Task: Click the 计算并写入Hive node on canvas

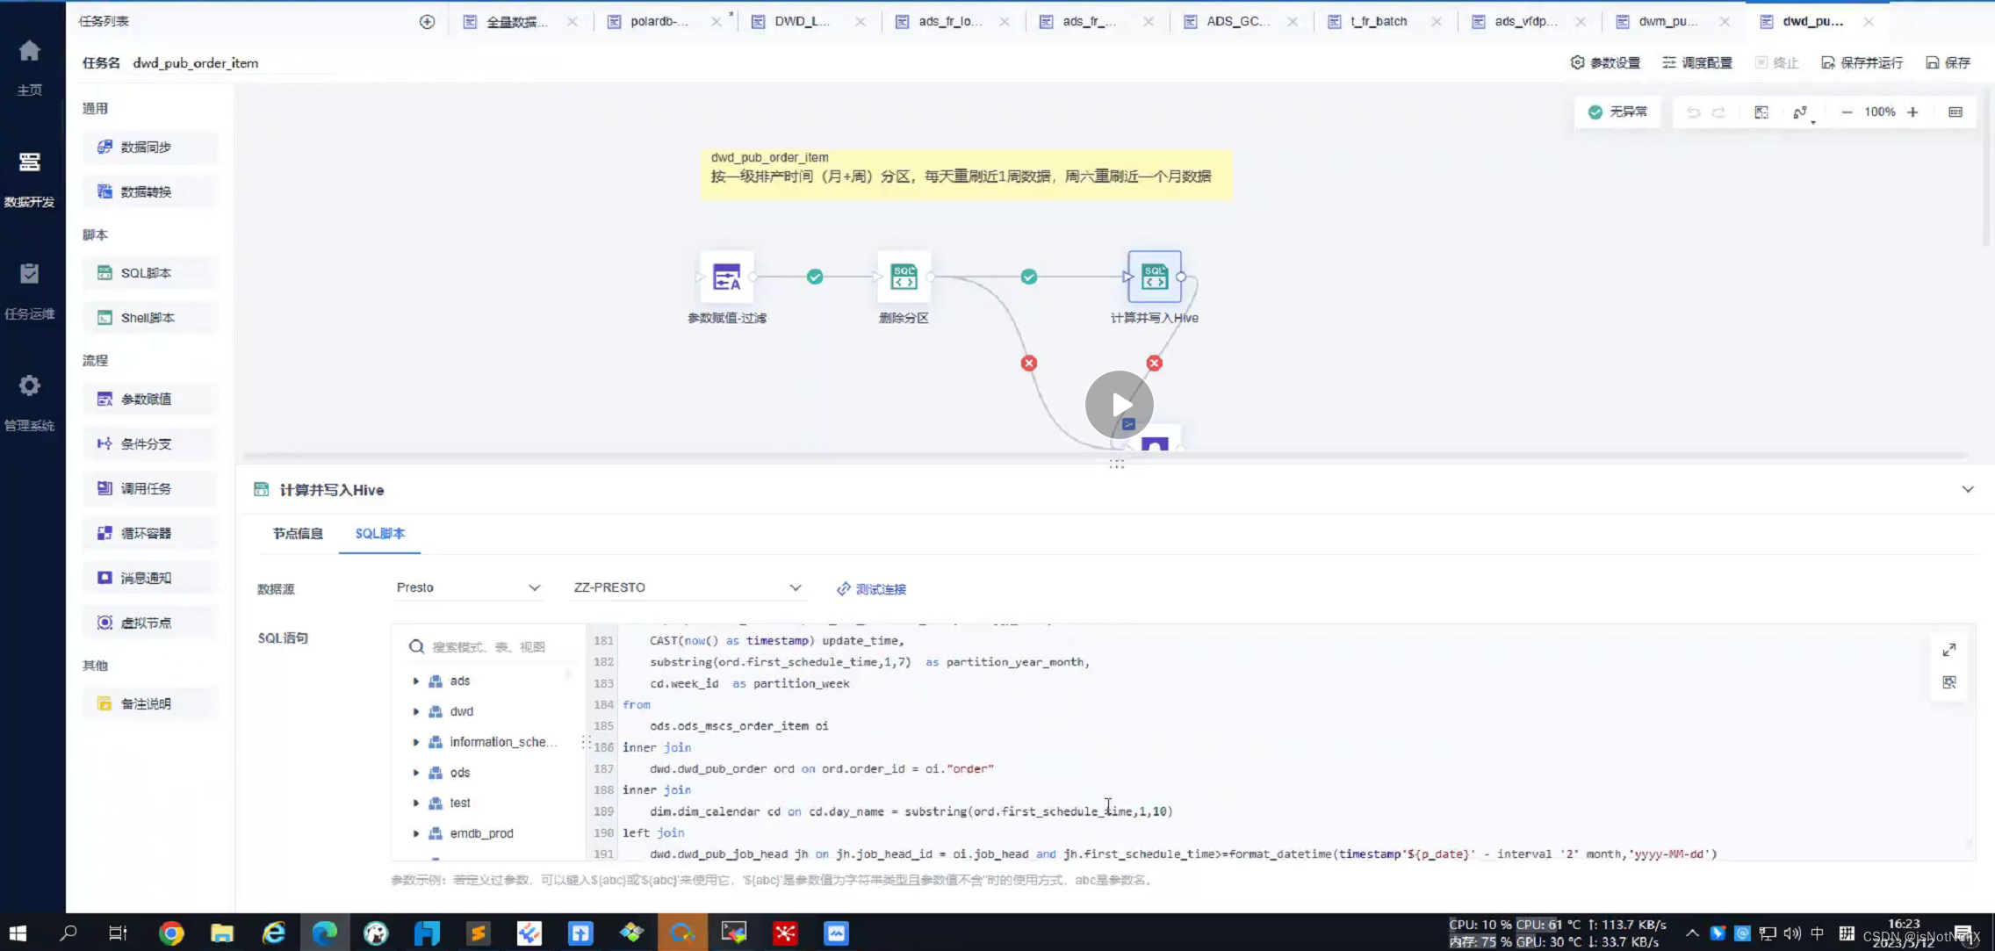Action: (1154, 277)
